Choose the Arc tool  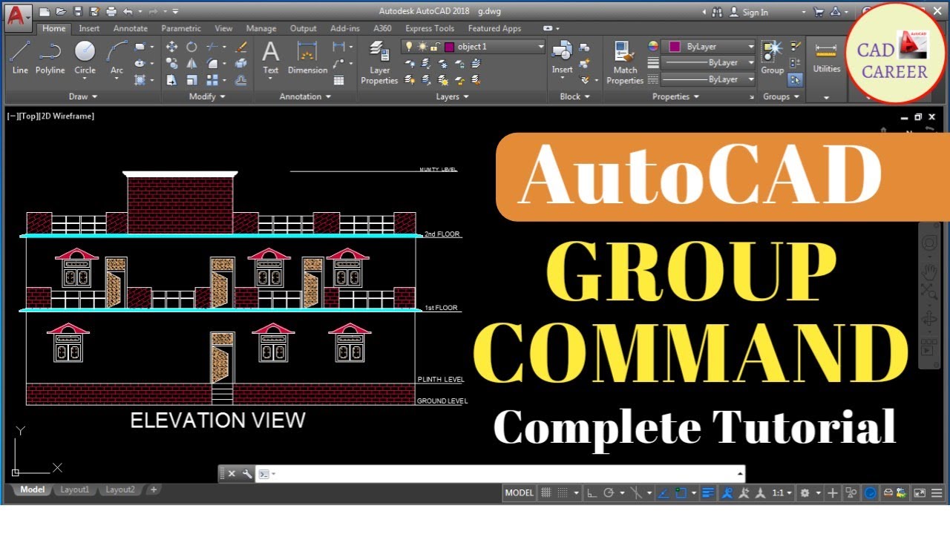117,58
